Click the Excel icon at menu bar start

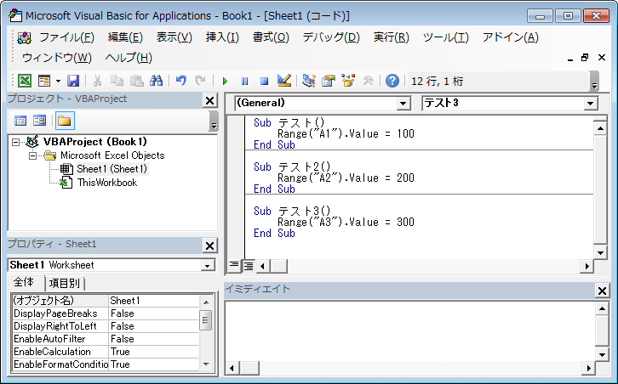coord(25,37)
